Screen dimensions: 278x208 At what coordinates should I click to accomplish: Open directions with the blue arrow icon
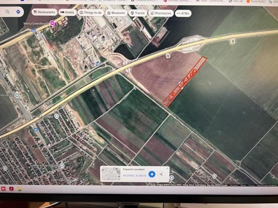pyautogui.click(x=18, y=12)
